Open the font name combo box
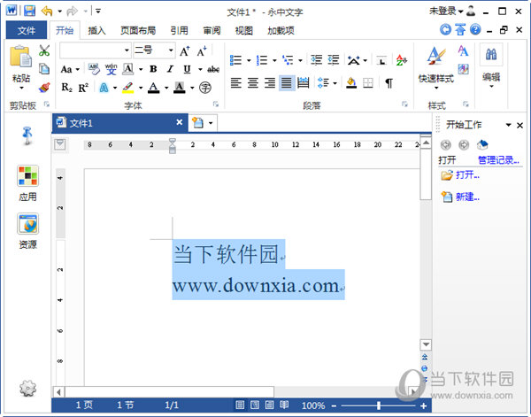The height and width of the screenshot is (417, 531). point(96,50)
